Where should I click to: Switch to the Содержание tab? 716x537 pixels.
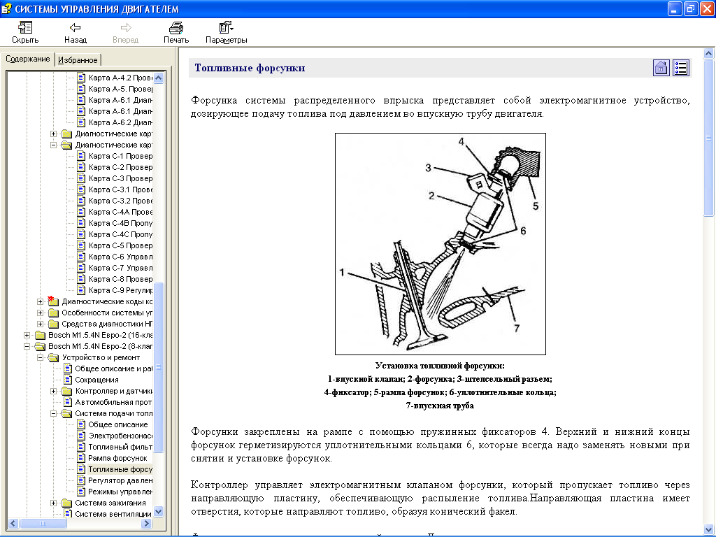point(27,59)
